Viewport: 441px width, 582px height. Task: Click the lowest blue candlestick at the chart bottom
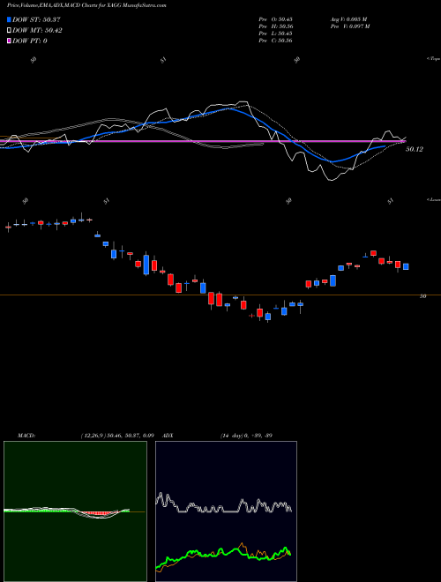[267, 317]
